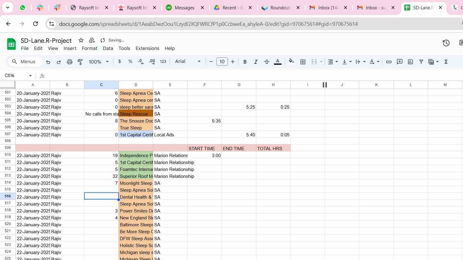Screen dimensions: 463x260
Task: Increase decimal places icon
Action: [x=152, y=61]
